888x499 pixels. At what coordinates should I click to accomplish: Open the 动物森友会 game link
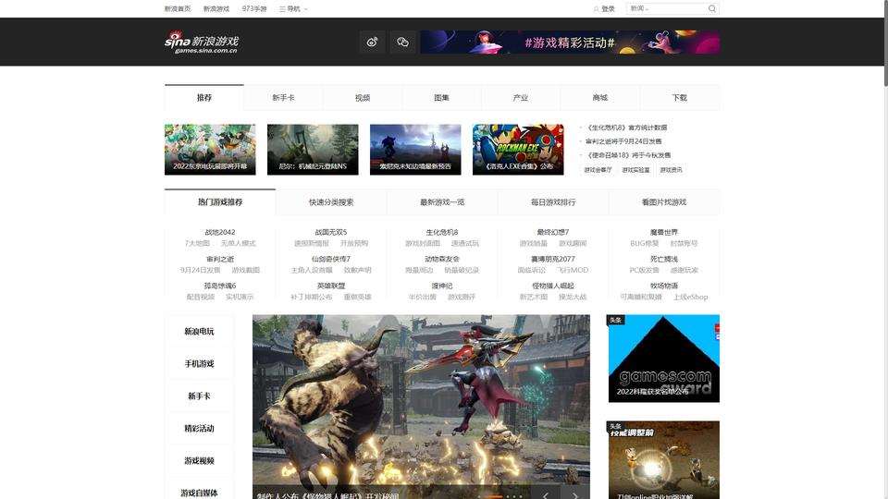click(x=442, y=259)
